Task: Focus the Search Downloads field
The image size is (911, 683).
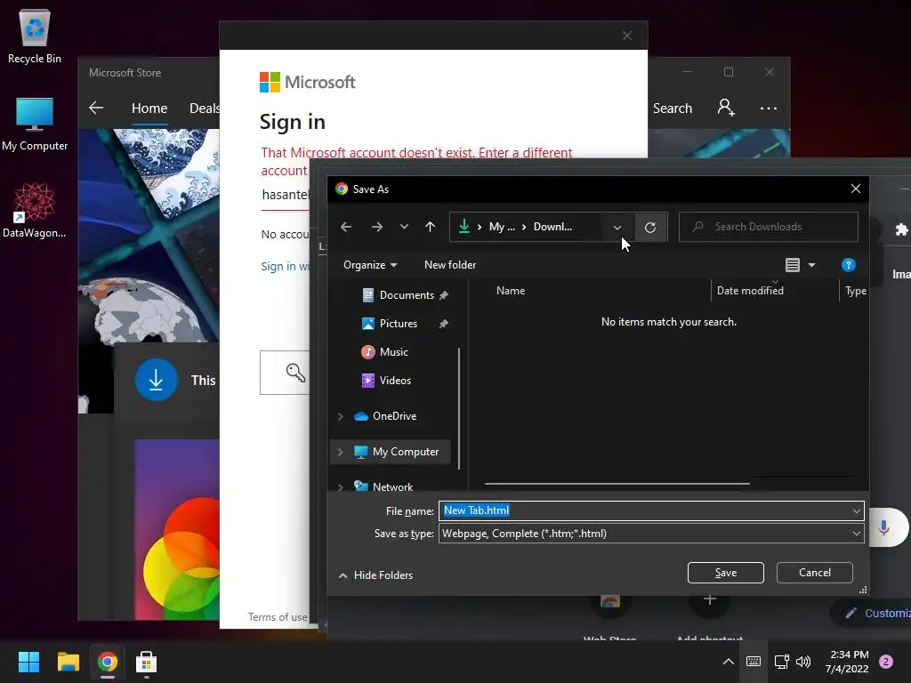Action: coord(768,227)
